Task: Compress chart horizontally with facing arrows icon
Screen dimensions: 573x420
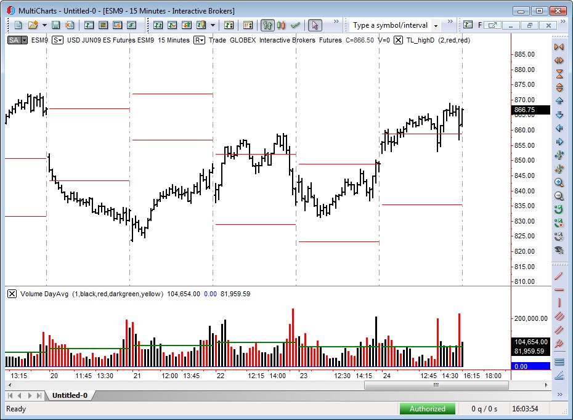Action: pyautogui.click(x=559, y=47)
